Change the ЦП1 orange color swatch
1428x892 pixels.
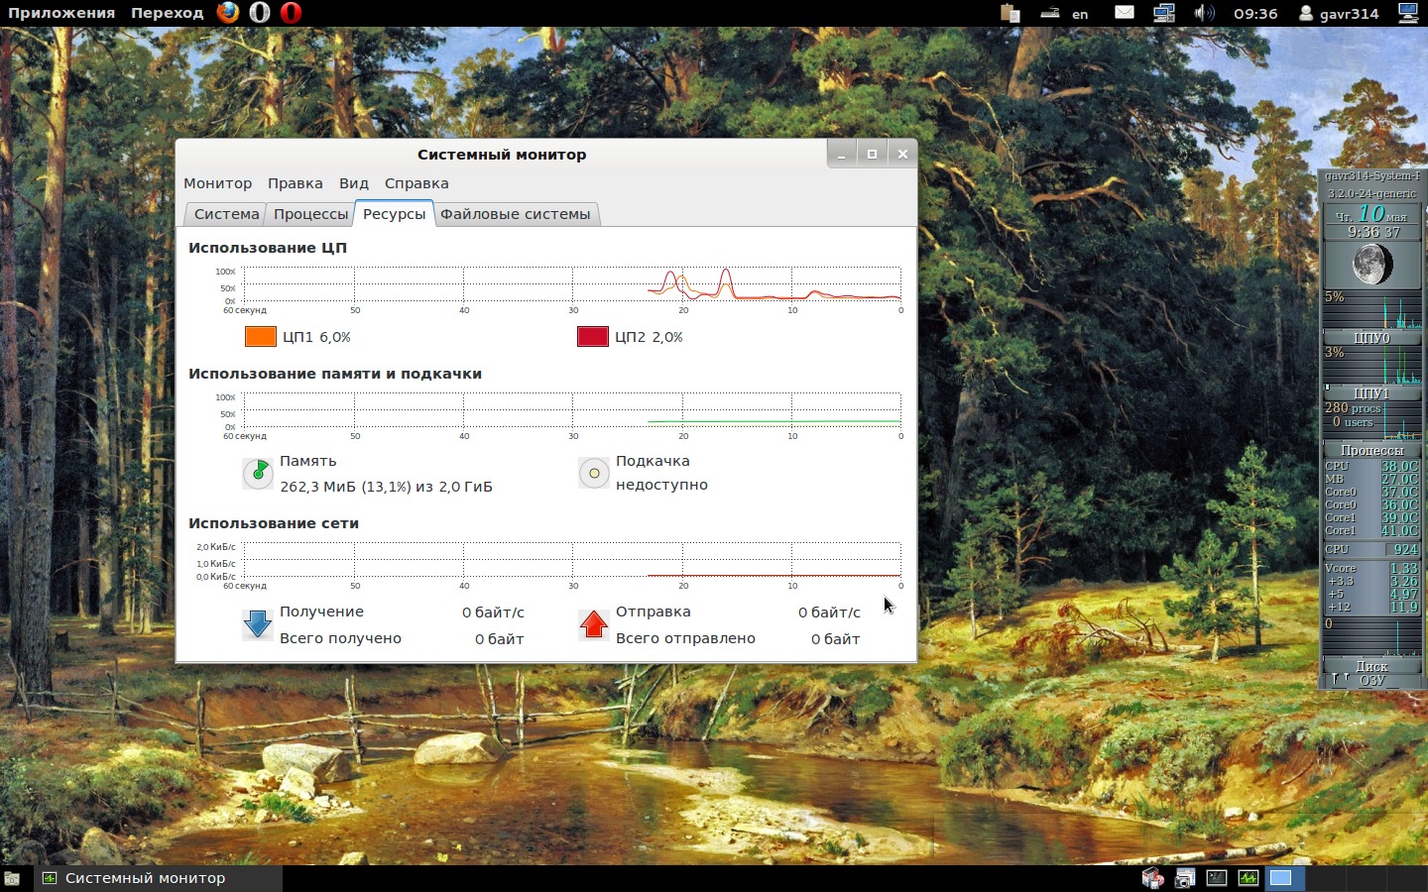click(x=260, y=337)
